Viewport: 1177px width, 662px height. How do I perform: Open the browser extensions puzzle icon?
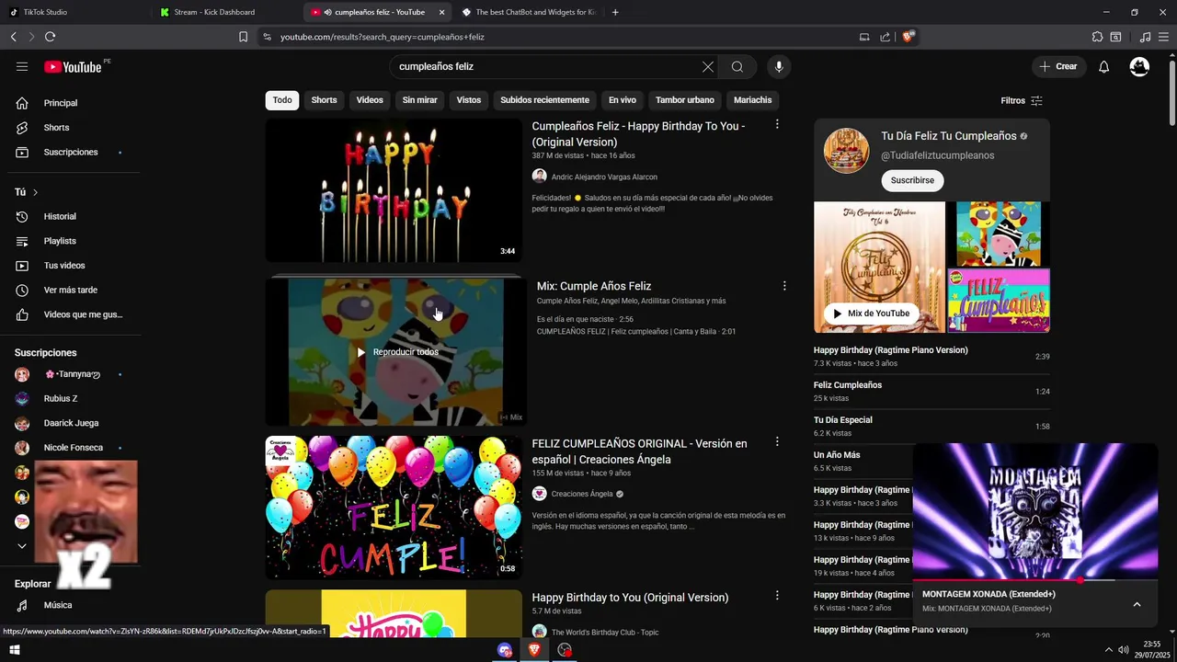tap(1097, 37)
